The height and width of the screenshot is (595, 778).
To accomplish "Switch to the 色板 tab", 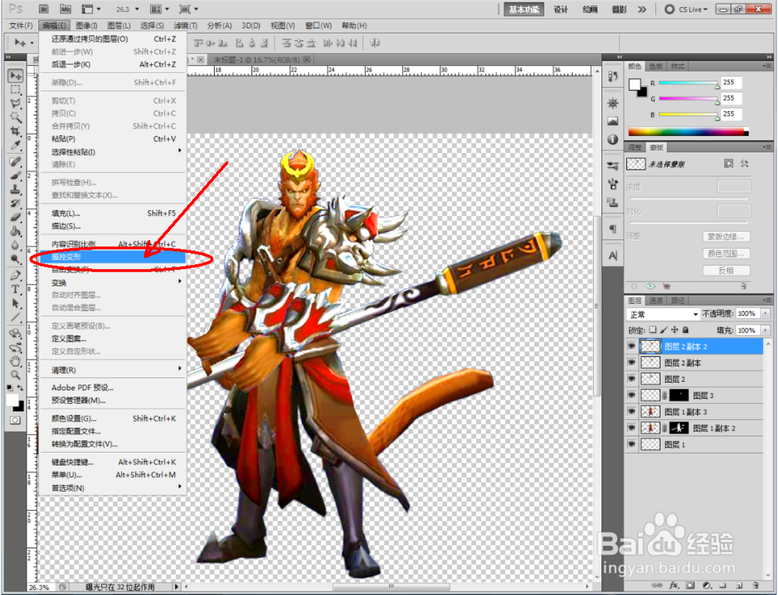I will [656, 66].
